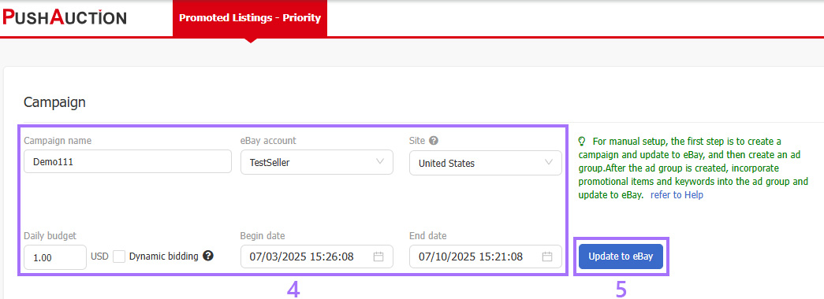Viewport: 824px width, 299px height.
Task: Select the Promoted Listings - Priority tab
Action: (250, 18)
